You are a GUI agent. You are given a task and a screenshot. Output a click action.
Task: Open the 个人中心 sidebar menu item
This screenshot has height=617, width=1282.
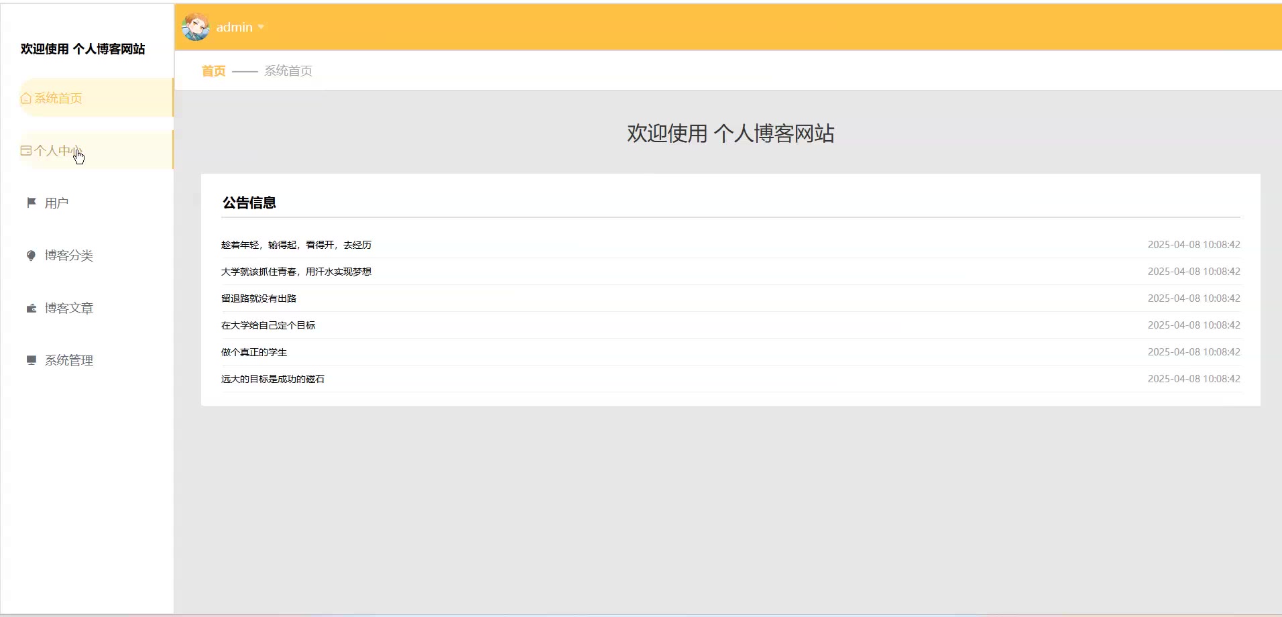[96, 150]
